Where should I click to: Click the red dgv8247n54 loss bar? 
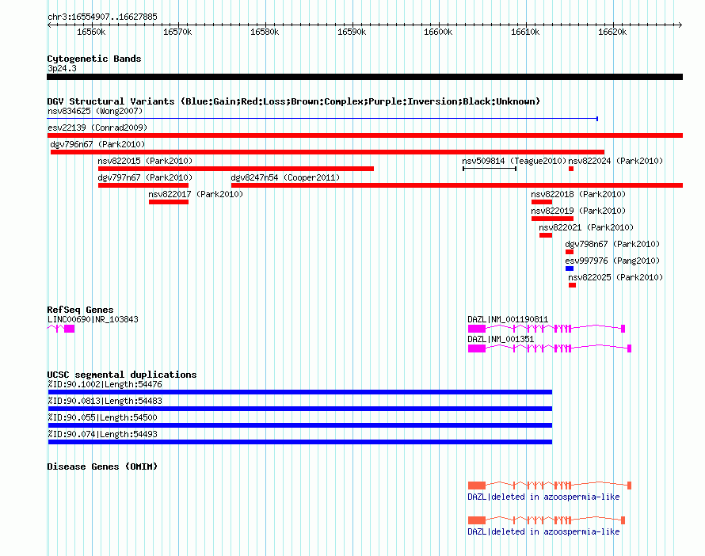457,185
